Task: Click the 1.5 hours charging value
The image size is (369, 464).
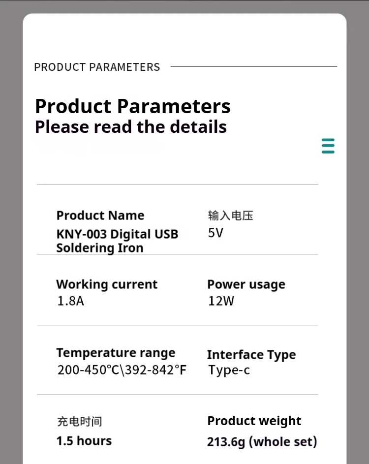Action: (x=84, y=440)
